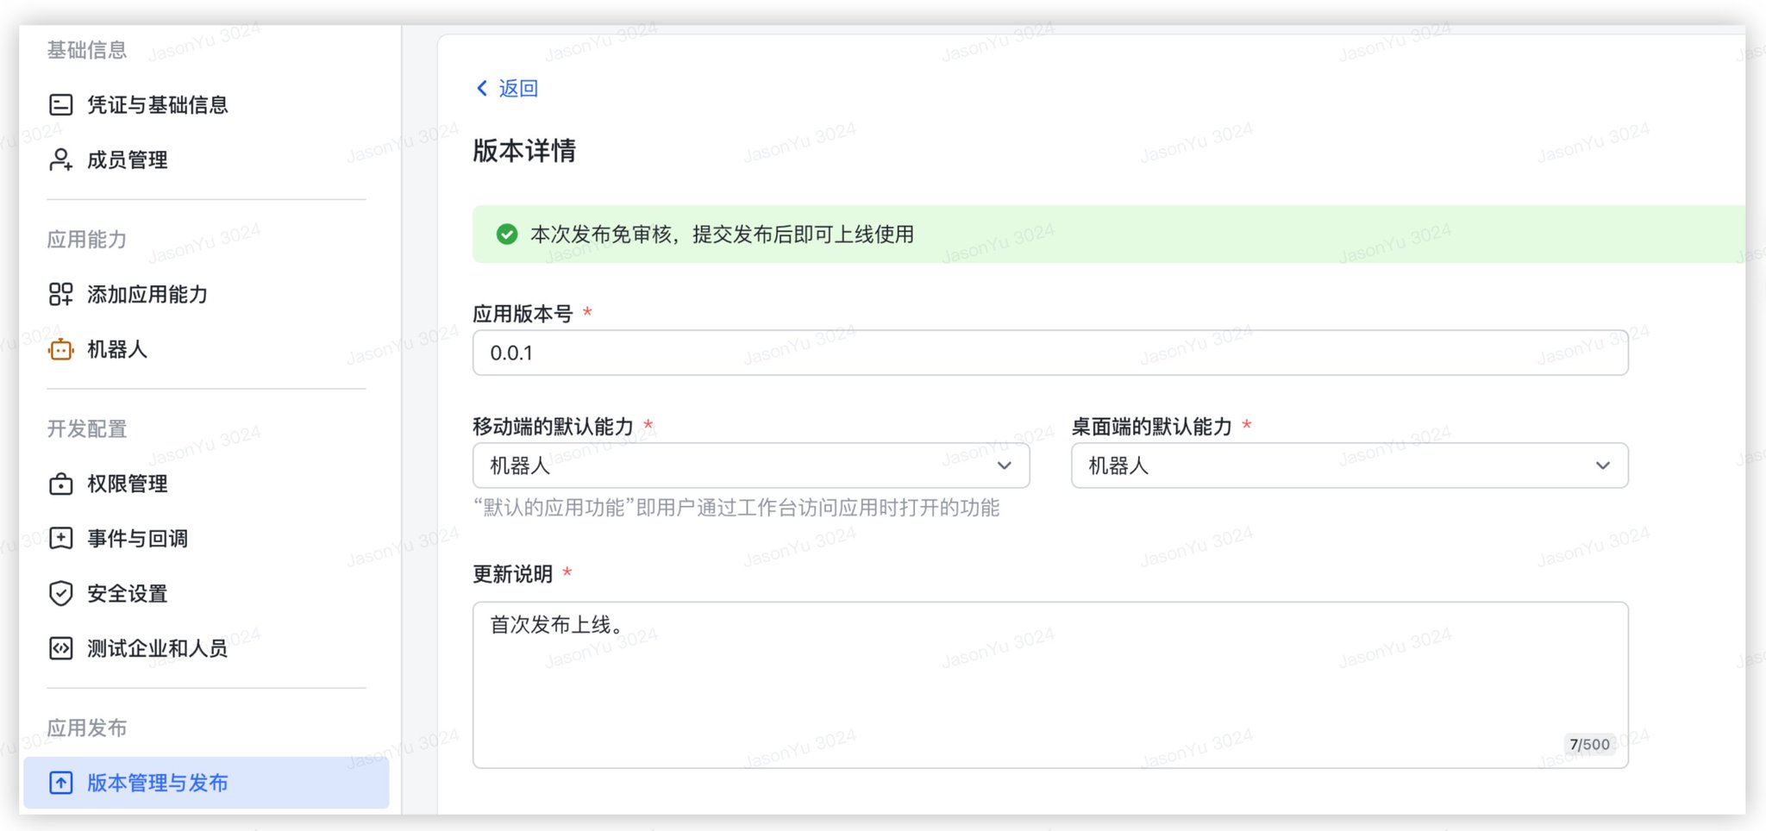Focus the 更新说明 text area

[x=1050, y=685]
